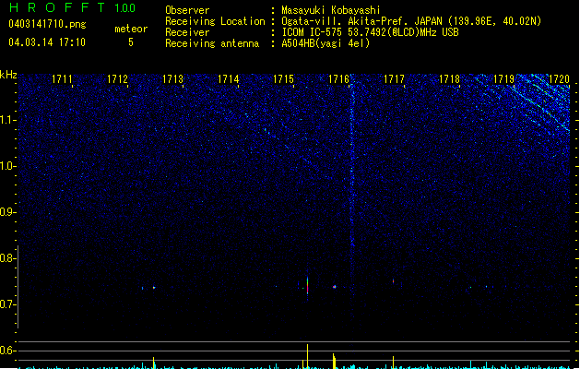
Task: Click the 1720 time axis marker
Action: point(559,79)
